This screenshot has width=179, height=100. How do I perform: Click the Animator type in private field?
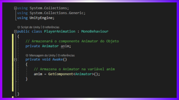coord(50,46)
